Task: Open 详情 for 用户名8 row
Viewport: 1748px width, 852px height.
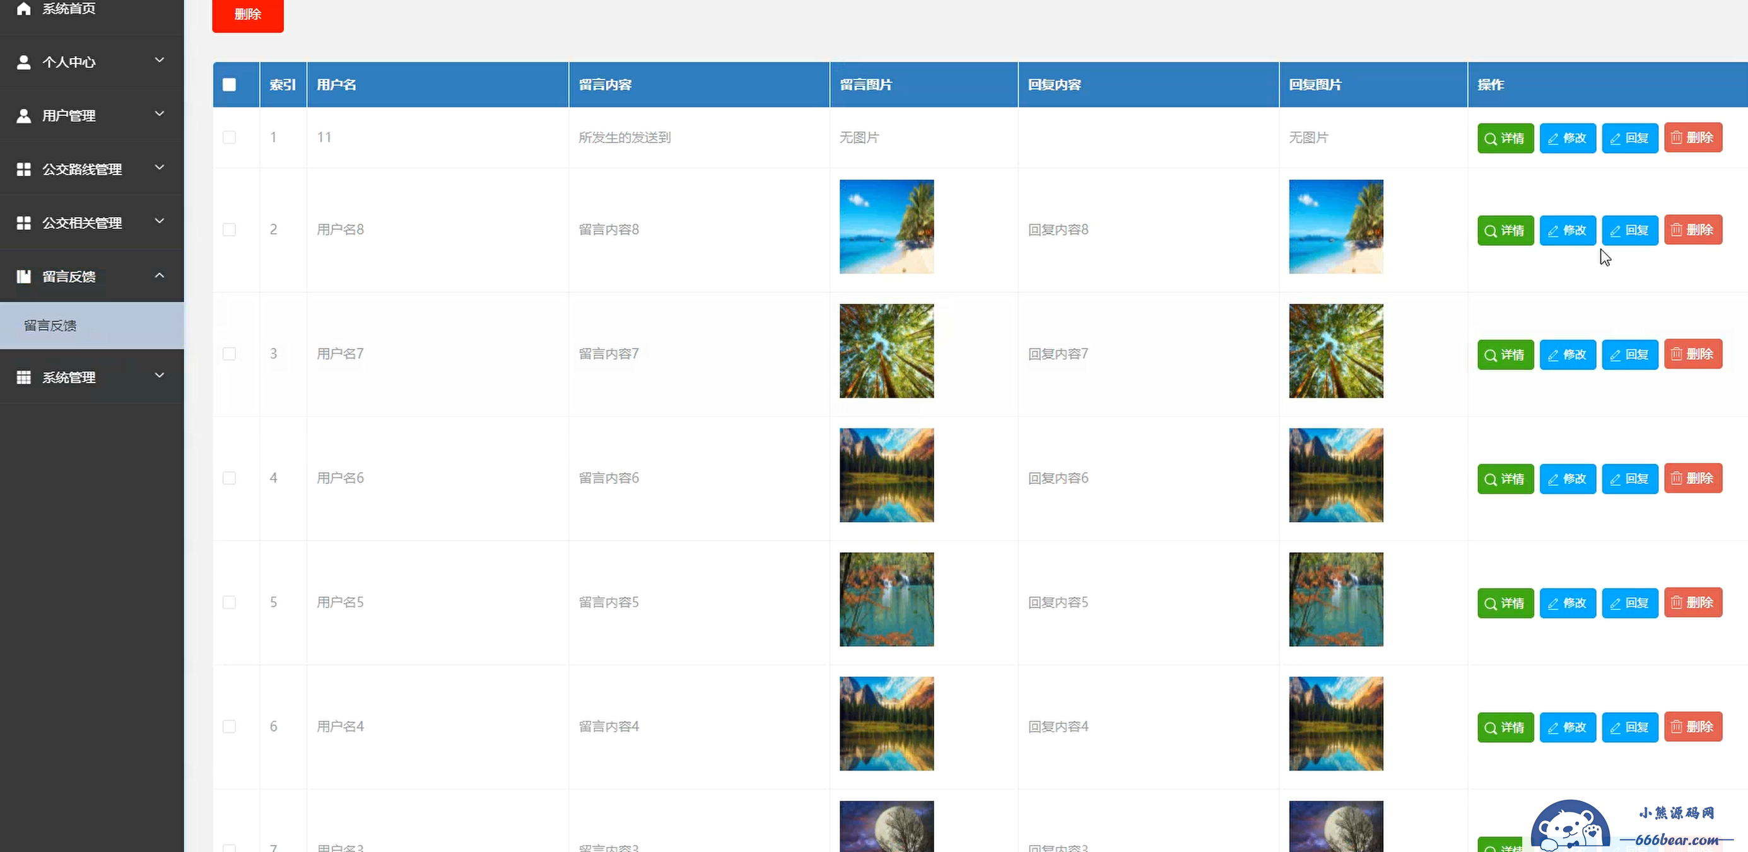Action: [1505, 230]
